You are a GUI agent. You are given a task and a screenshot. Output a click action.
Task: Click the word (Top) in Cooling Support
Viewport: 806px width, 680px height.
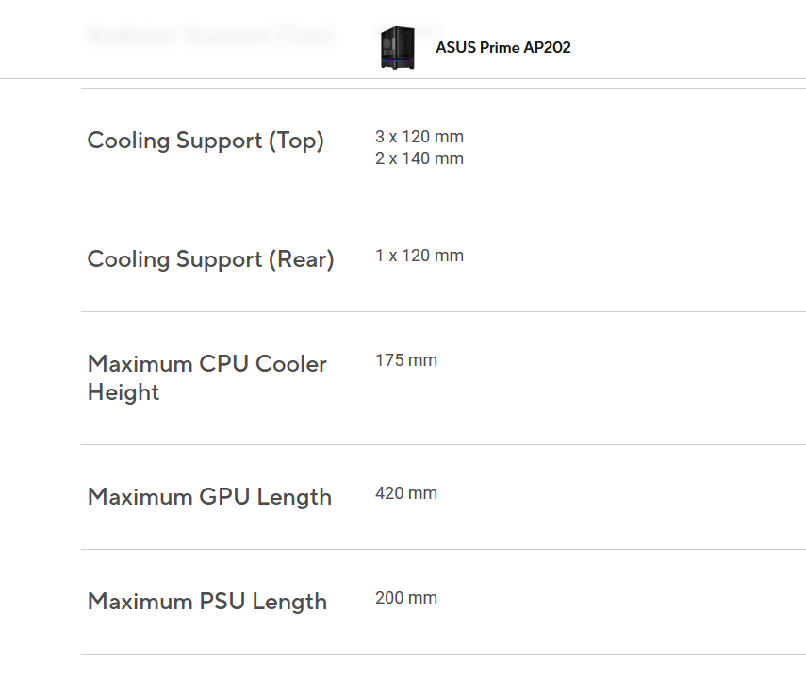(x=296, y=141)
